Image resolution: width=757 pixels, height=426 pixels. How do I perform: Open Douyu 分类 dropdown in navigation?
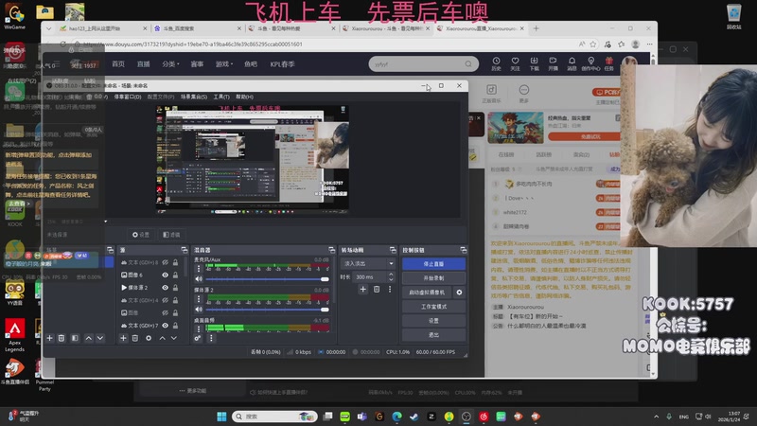(x=170, y=63)
